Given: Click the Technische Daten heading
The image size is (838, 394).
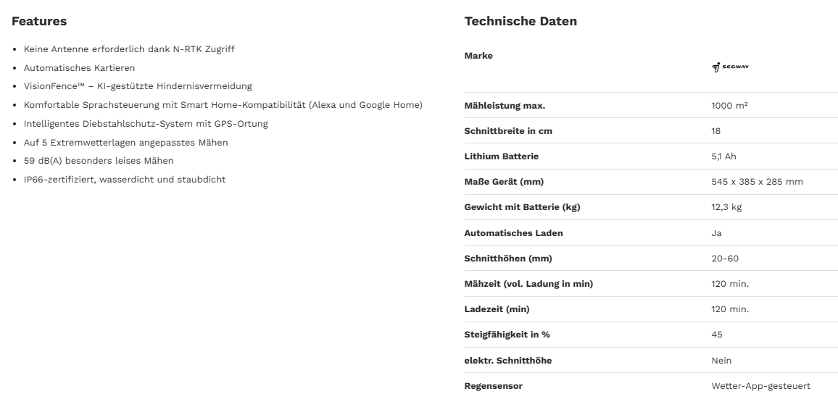Looking at the screenshot, I should click(520, 21).
